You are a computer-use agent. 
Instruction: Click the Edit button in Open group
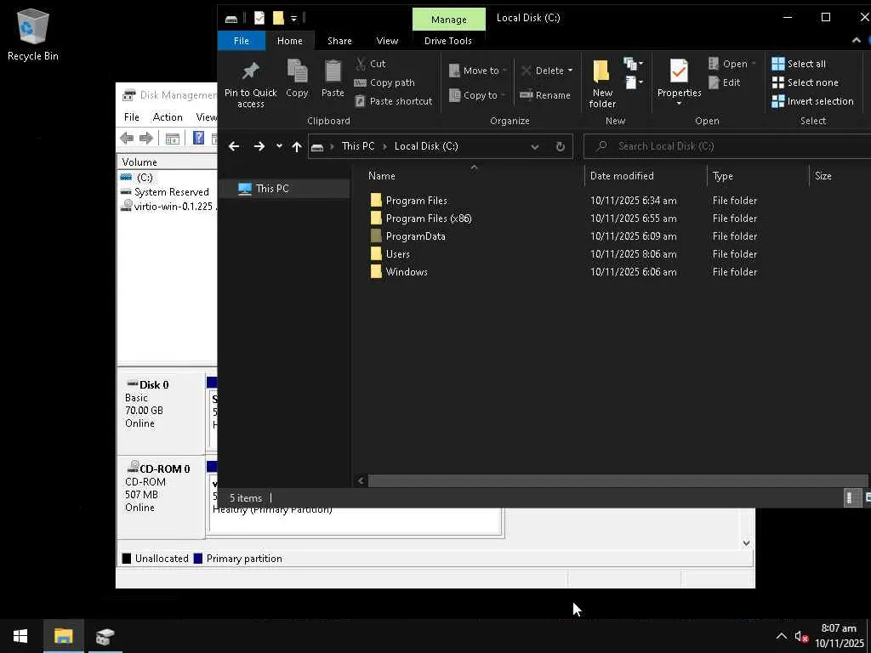(x=725, y=82)
